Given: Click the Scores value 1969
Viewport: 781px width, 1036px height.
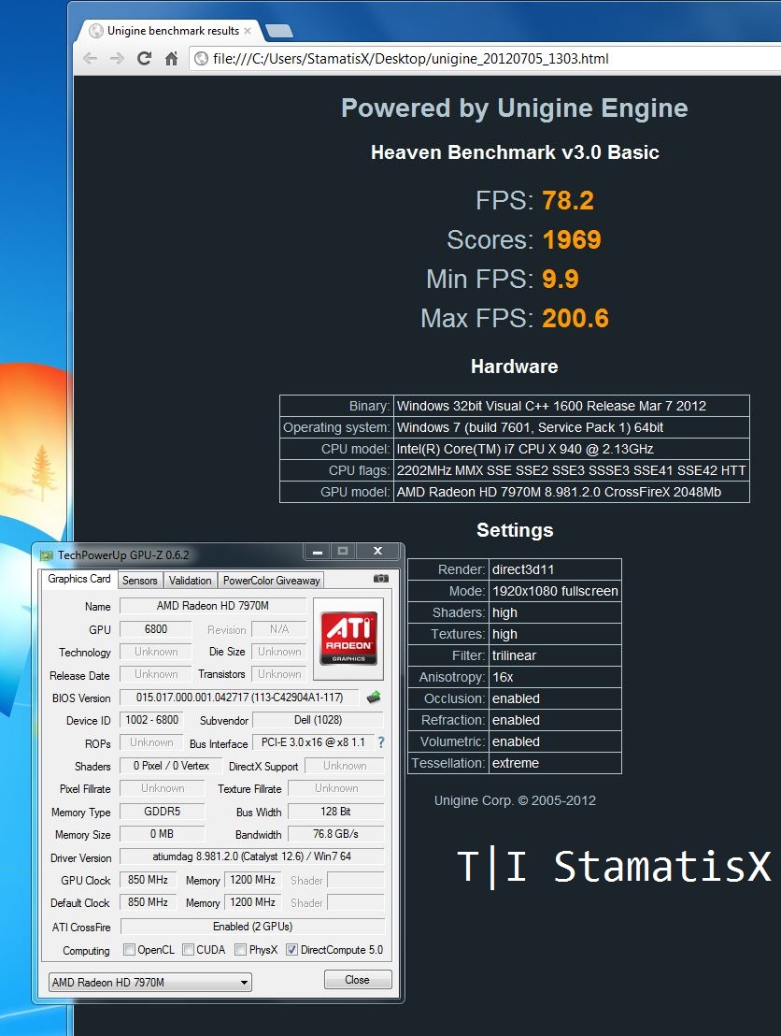Looking at the screenshot, I should click(572, 240).
